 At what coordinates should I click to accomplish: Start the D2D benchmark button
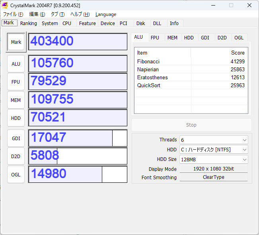pyautogui.click(x=16, y=157)
